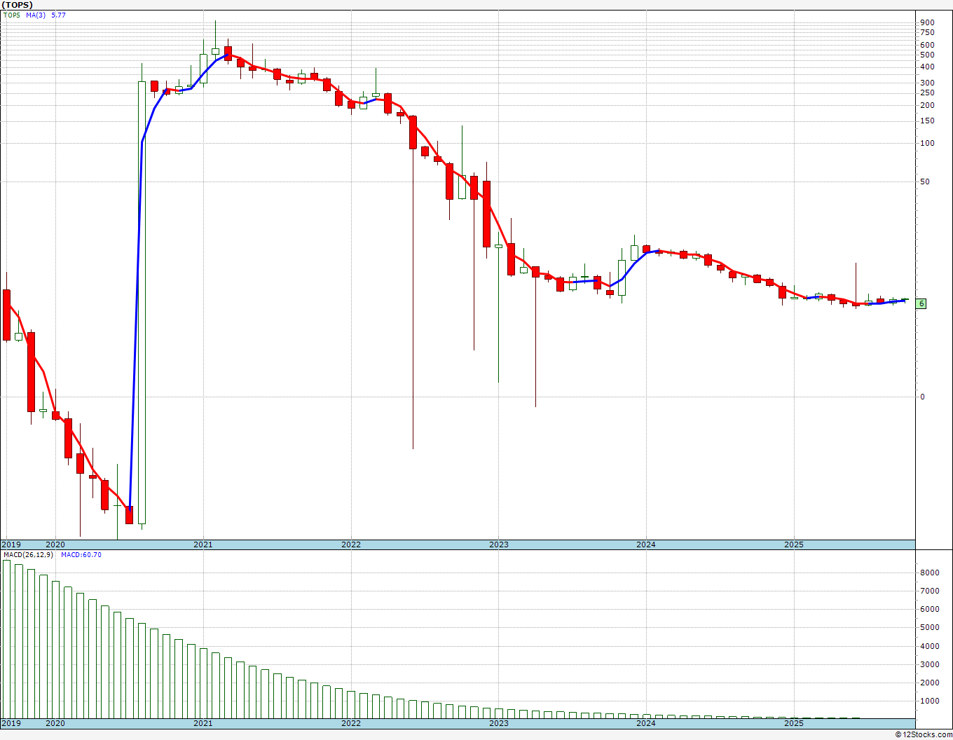This screenshot has width=953, height=740.
Task: Click the 6000 MACD axis label
Action: [x=928, y=609]
